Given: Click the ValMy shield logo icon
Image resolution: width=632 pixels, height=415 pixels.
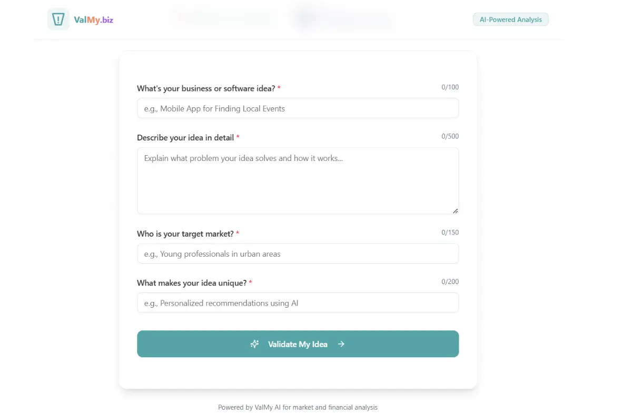Looking at the screenshot, I should (58, 20).
